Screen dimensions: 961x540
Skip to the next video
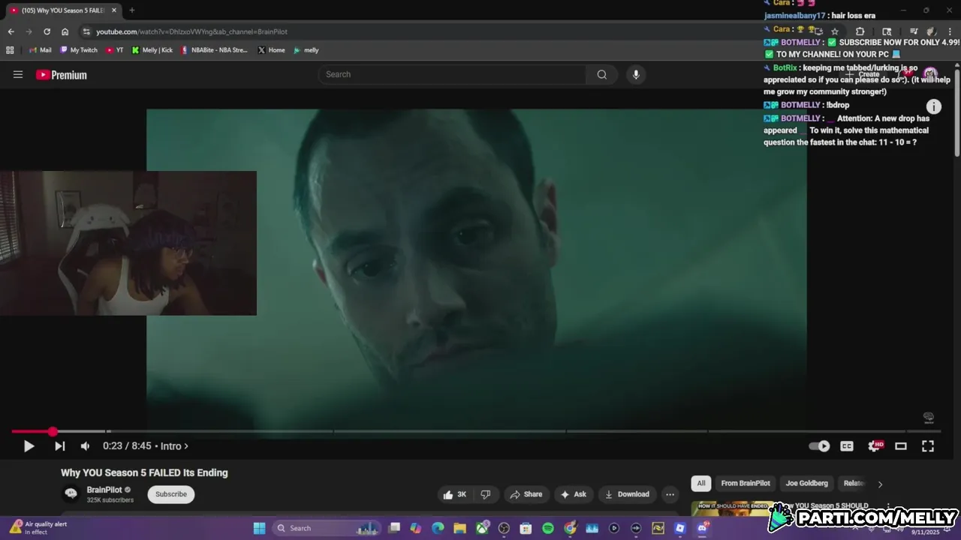tap(59, 446)
